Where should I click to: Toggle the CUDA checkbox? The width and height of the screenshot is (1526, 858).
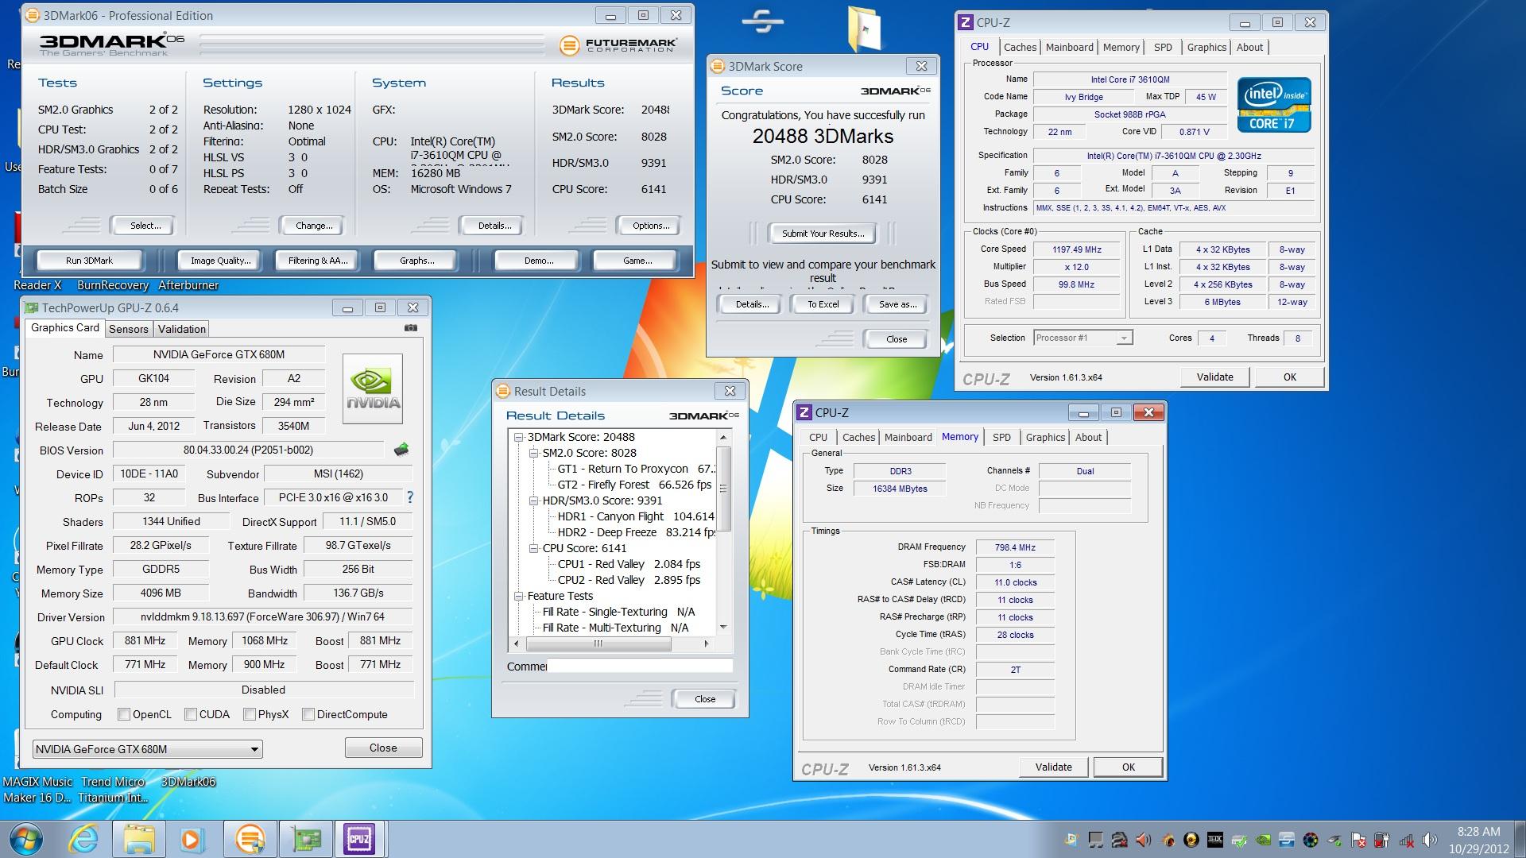(x=191, y=714)
